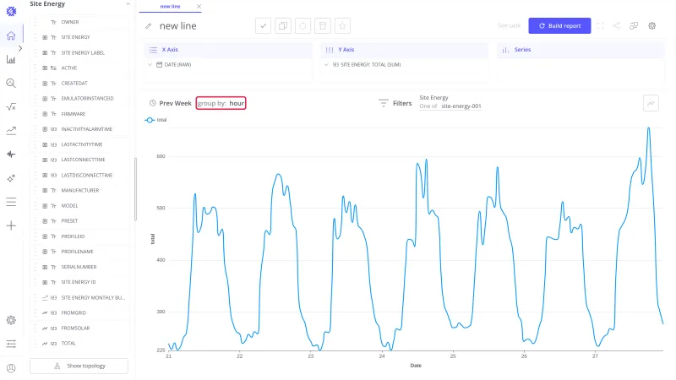Show topology button
This screenshot has height=380, width=676.
(79, 366)
